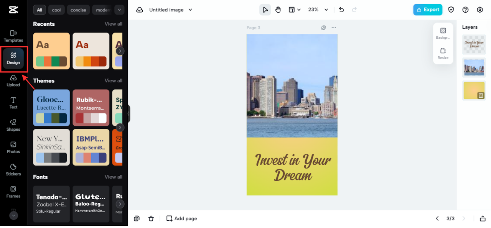Activate the Select pointer tool
The width and height of the screenshot is (491, 228).
coord(265,10)
